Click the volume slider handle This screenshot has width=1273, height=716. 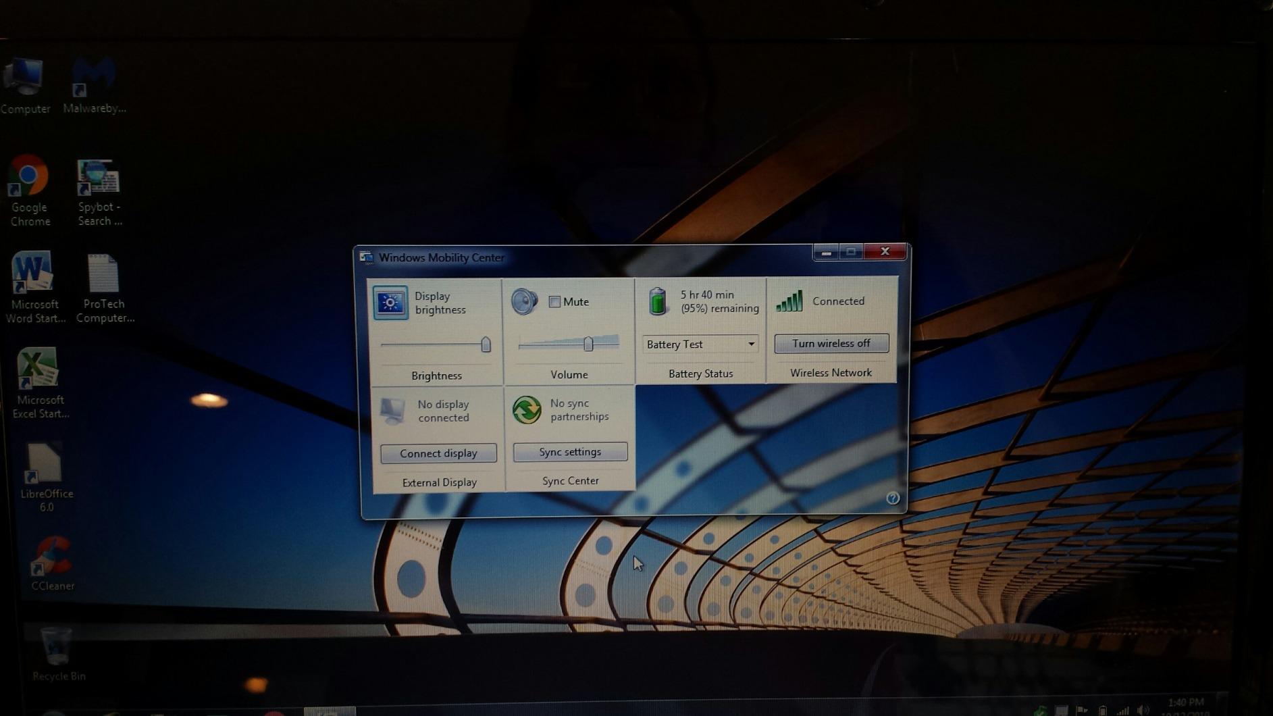(588, 343)
